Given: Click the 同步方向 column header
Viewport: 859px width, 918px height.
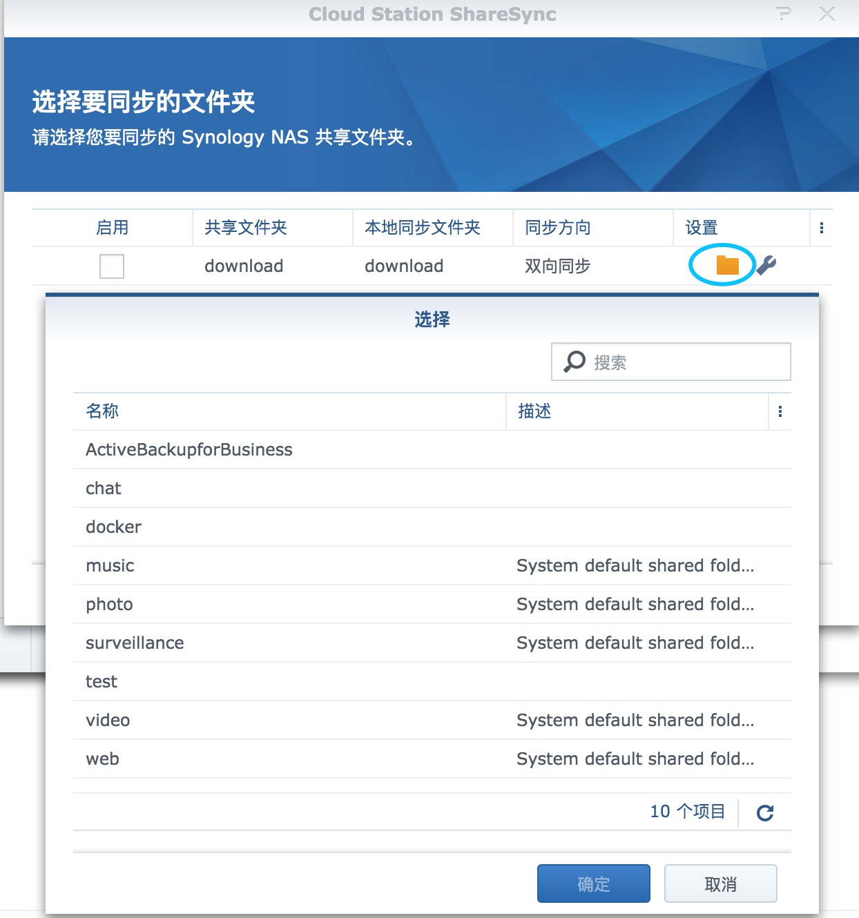Looking at the screenshot, I should [593, 228].
